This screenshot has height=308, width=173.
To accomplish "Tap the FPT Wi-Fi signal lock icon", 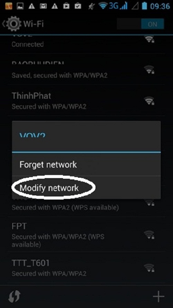I will [149, 235].
